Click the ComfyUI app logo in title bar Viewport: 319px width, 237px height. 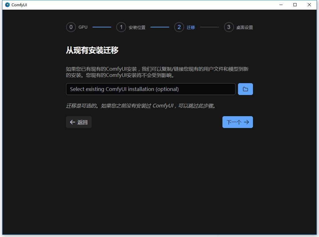tap(7, 5)
